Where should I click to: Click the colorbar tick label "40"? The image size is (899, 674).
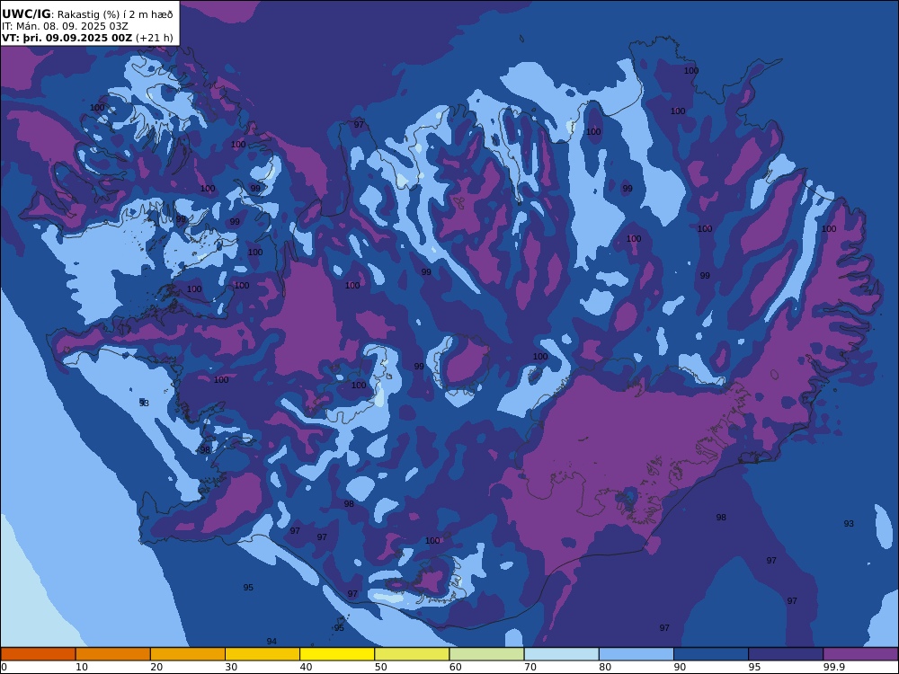307,667
